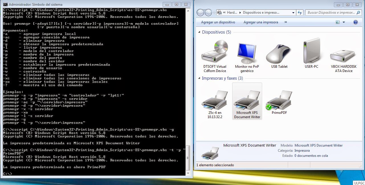Click the 1 elemento seleccionado status text
This screenshot has width=365, height=185.
[x=215, y=165]
